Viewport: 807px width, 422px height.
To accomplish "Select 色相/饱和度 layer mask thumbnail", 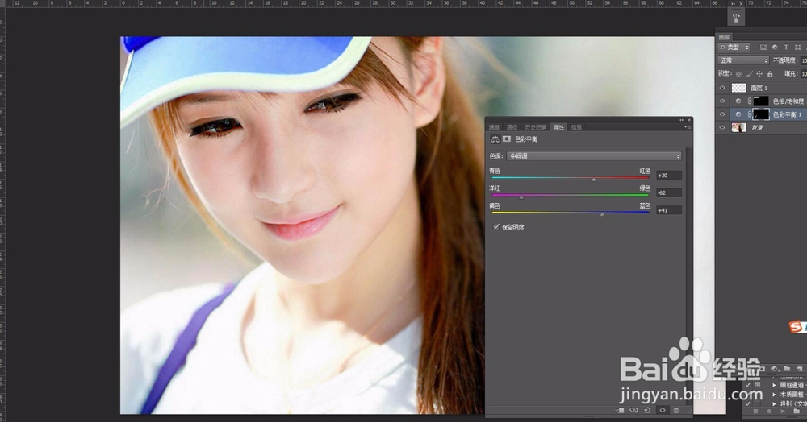I will (761, 101).
